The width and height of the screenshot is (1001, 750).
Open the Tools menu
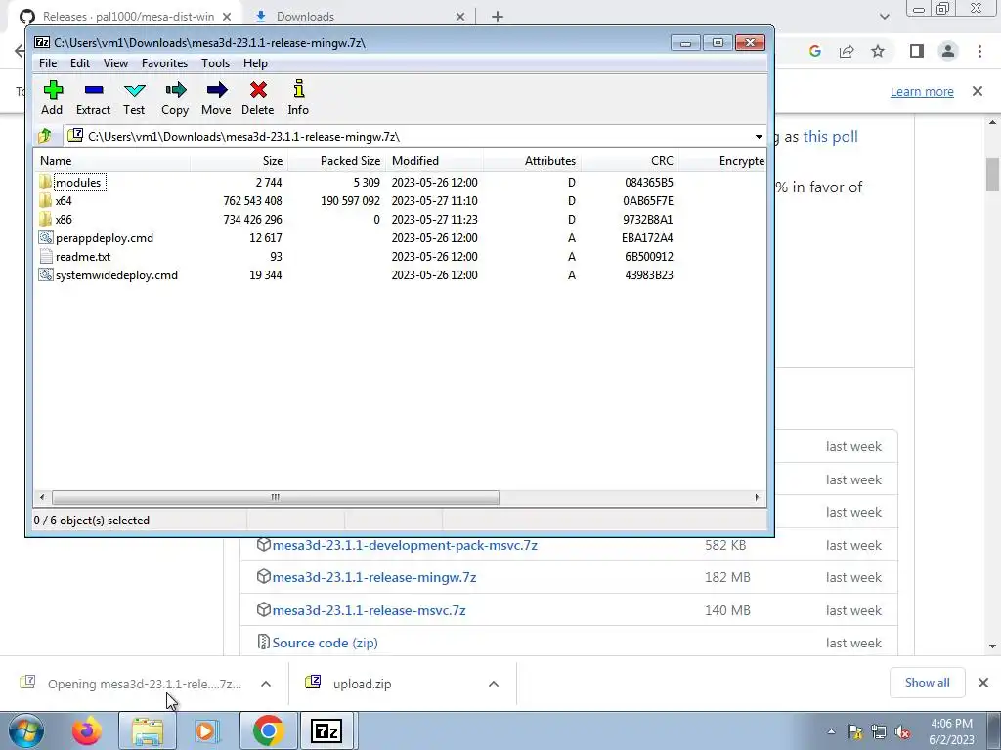215,63
